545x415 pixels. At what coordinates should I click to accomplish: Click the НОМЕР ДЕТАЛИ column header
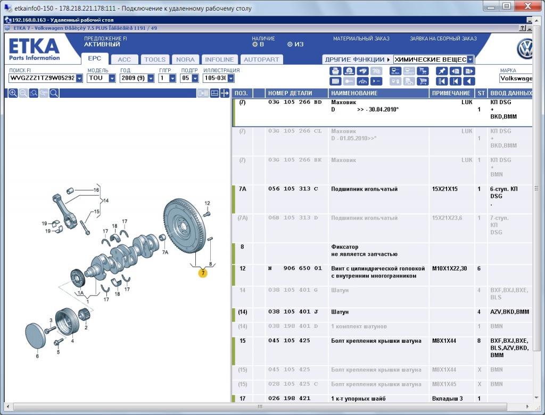296,93
